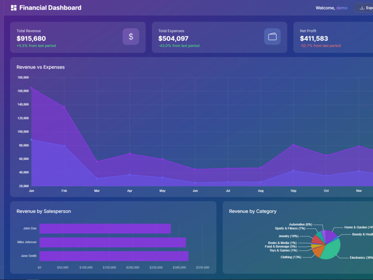Click '-52.7% from last period' text
The width and height of the screenshot is (373, 280).
pyautogui.click(x=320, y=45)
